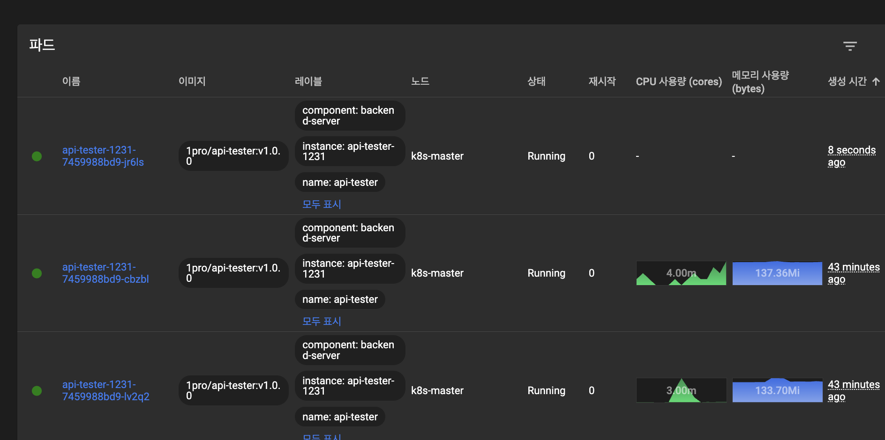Click green status dot for pod cbzbl
This screenshot has height=440, width=885.
[37, 273]
